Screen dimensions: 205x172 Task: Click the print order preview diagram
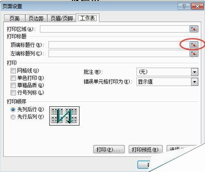64,116
